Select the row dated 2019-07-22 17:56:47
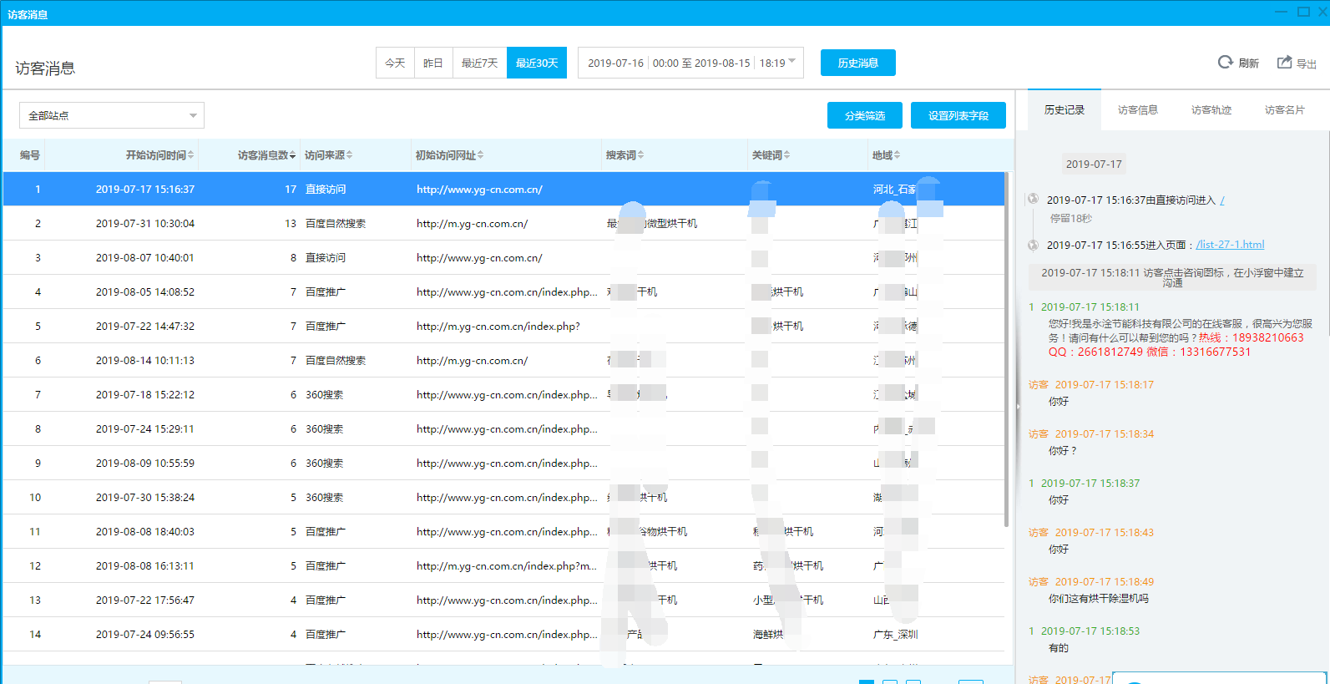The height and width of the screenshot is (684, 1330). 503,600
